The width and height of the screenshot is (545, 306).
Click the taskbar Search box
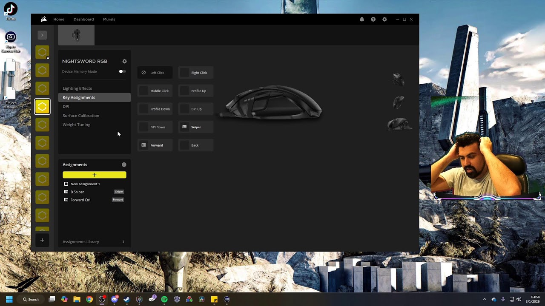pos(31,299)
